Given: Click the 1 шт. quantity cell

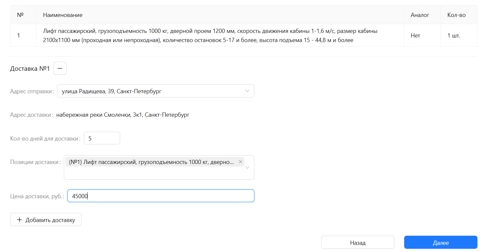Looking at the screenshot, I should (x=454, y=36).
